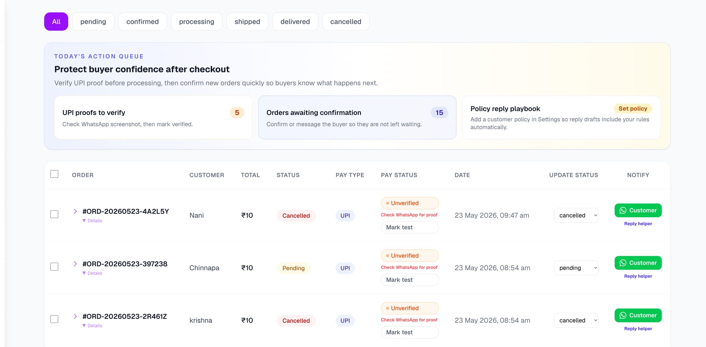Click the 5 count badge
The image size is (706, 347).
[x=237, y=113]
